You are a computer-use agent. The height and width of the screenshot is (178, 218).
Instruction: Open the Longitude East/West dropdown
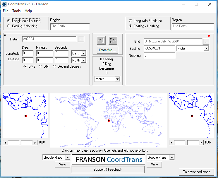point(83,53)
